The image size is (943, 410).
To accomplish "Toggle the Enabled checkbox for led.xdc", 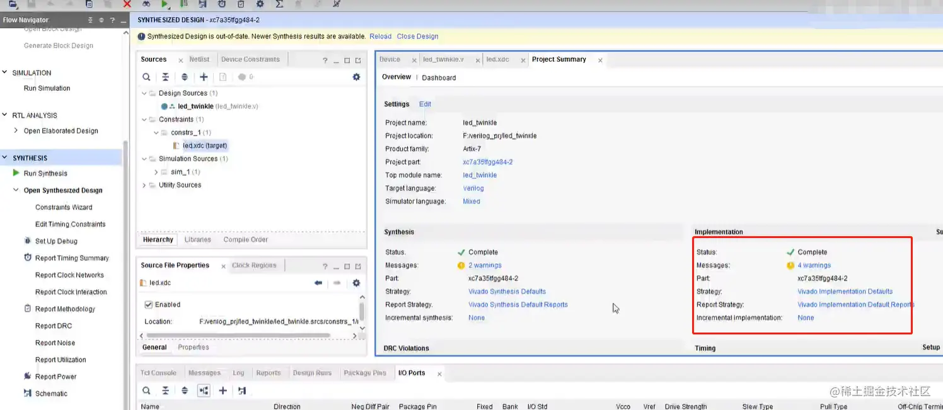I will 149,304.
